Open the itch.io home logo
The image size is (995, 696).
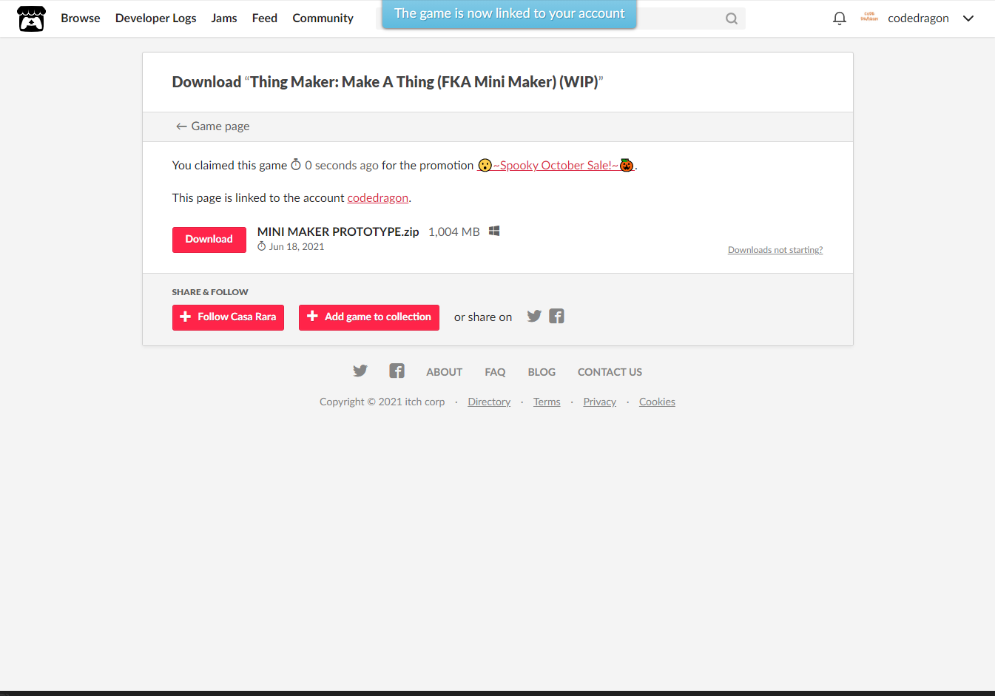[31, 18]
